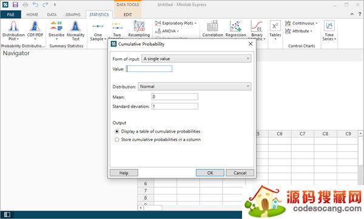
Task: Click the Standard deviation input field
Action: point(175,106)
